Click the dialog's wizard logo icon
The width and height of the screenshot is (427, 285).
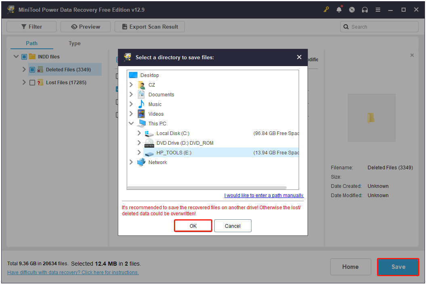click(128, 57)
